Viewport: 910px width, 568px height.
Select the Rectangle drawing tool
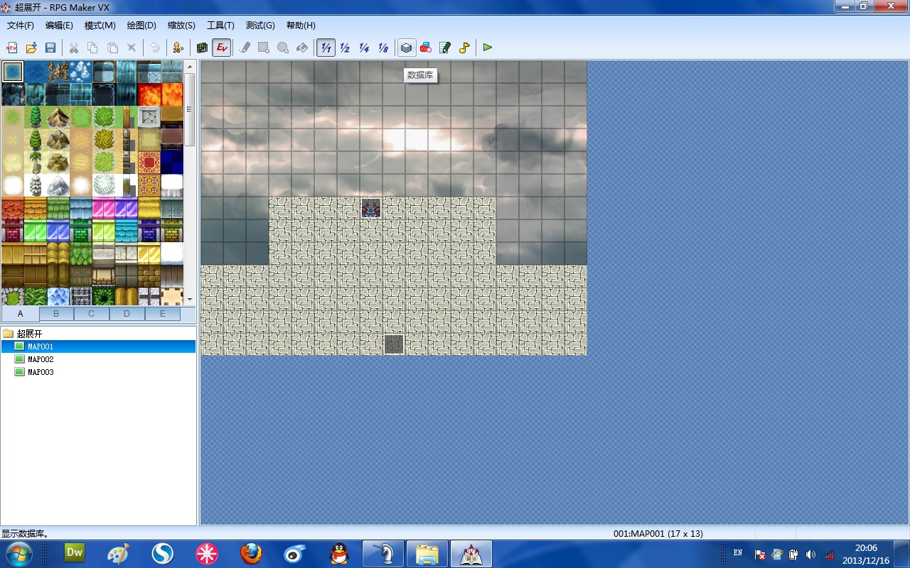click(x=264, y=48)
